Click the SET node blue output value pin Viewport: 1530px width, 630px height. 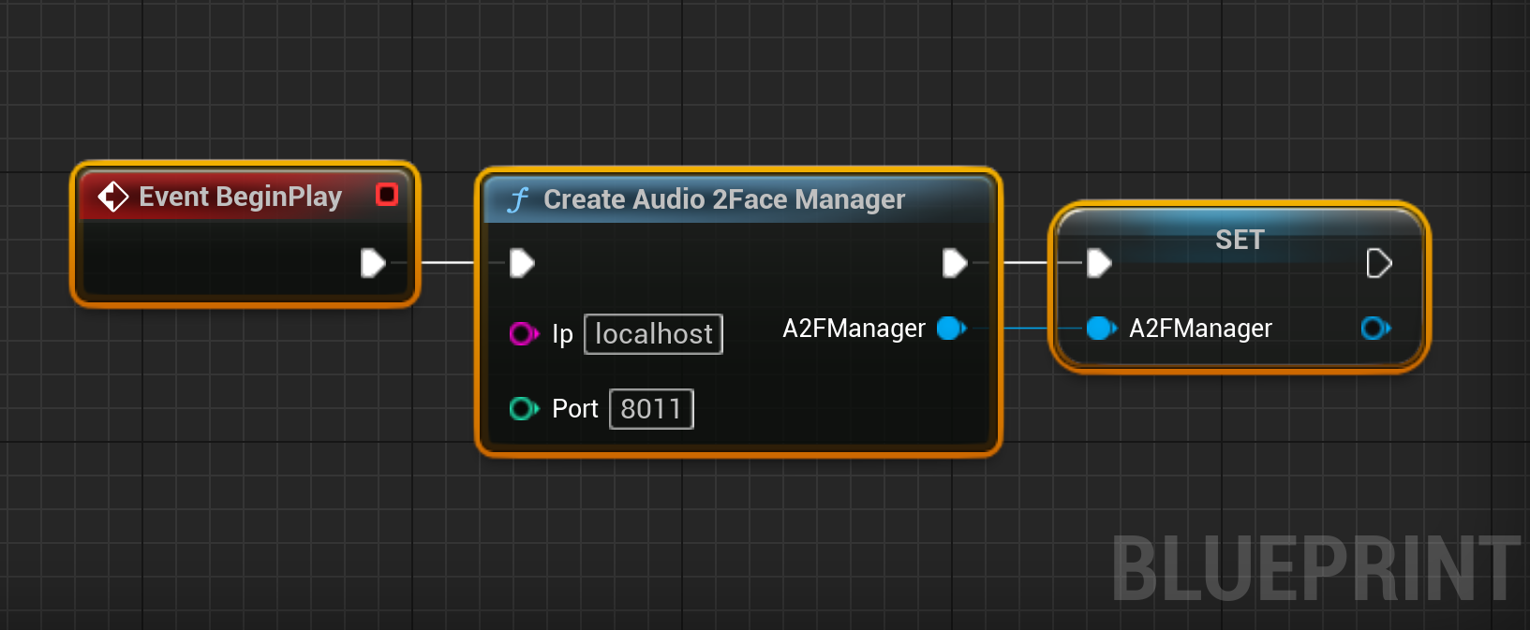(x=1375, y=329)
